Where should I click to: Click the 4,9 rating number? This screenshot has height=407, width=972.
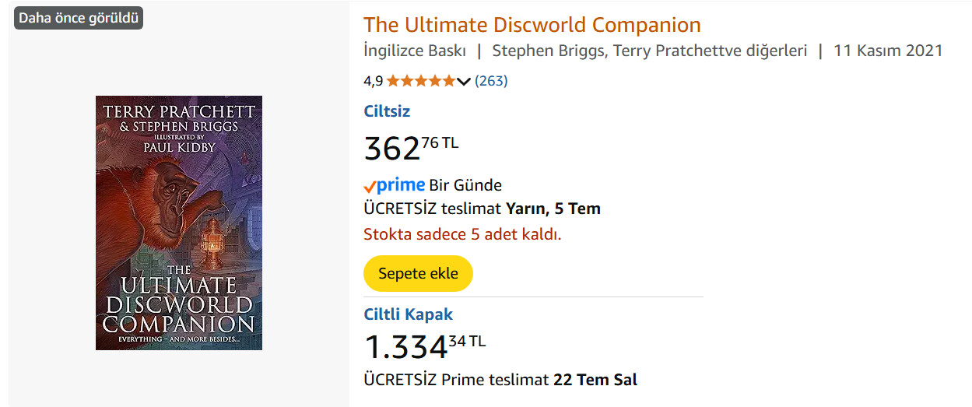coord(373,80)
